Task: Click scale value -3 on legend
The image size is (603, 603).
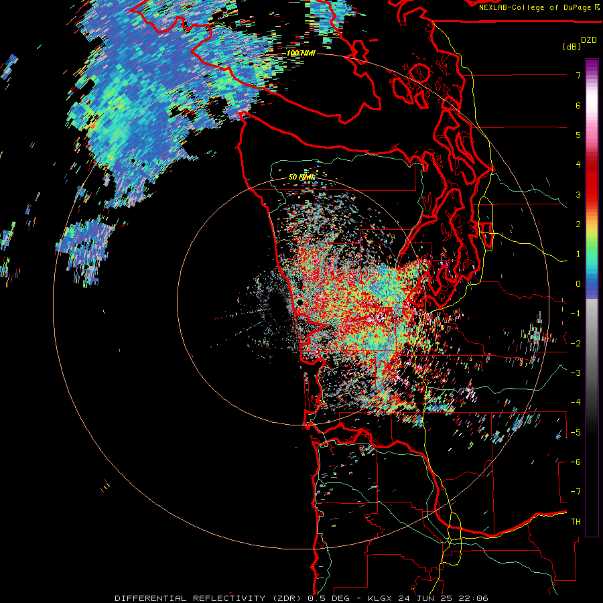Action: pos(576,373)
